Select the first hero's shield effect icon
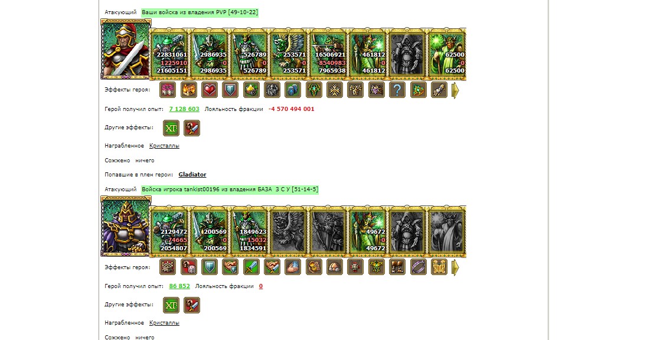 click(230, 90)
